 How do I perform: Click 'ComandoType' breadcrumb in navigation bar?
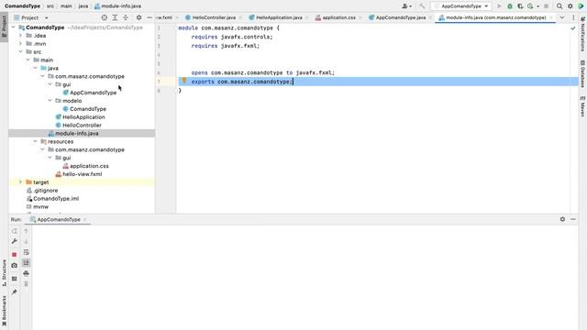[22, 6]
